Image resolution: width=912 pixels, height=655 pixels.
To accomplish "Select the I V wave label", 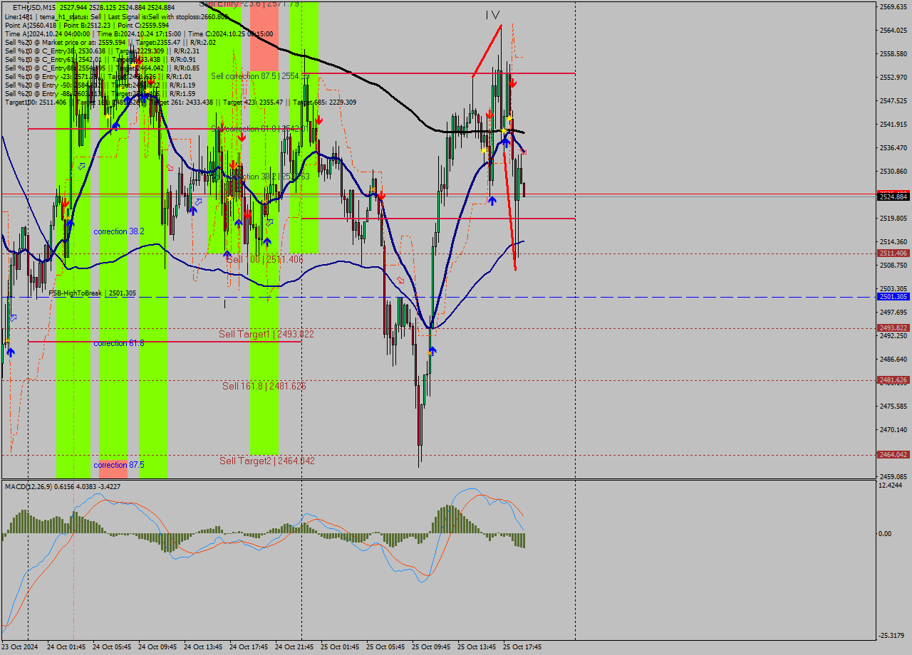I will [492, 15].
